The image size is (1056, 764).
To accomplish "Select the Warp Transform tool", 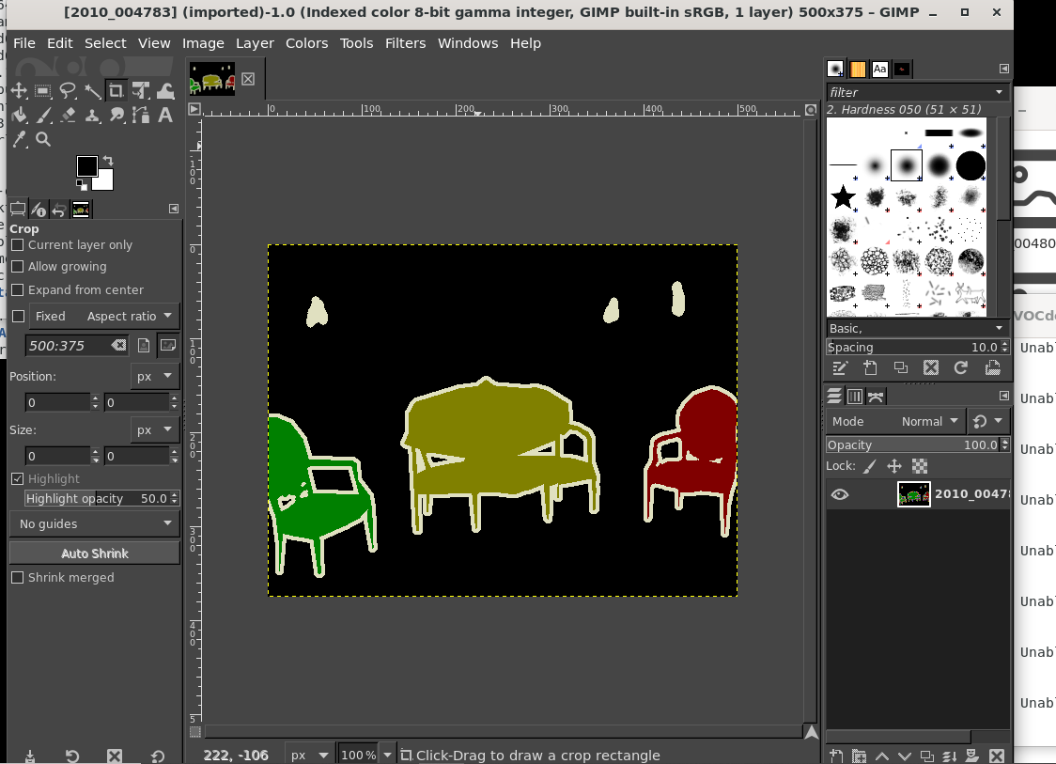I will pos(165,91).
